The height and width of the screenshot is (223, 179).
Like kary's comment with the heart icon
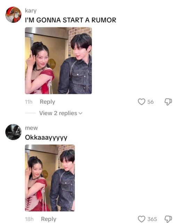pyautogui.click(x=141, y=102)
